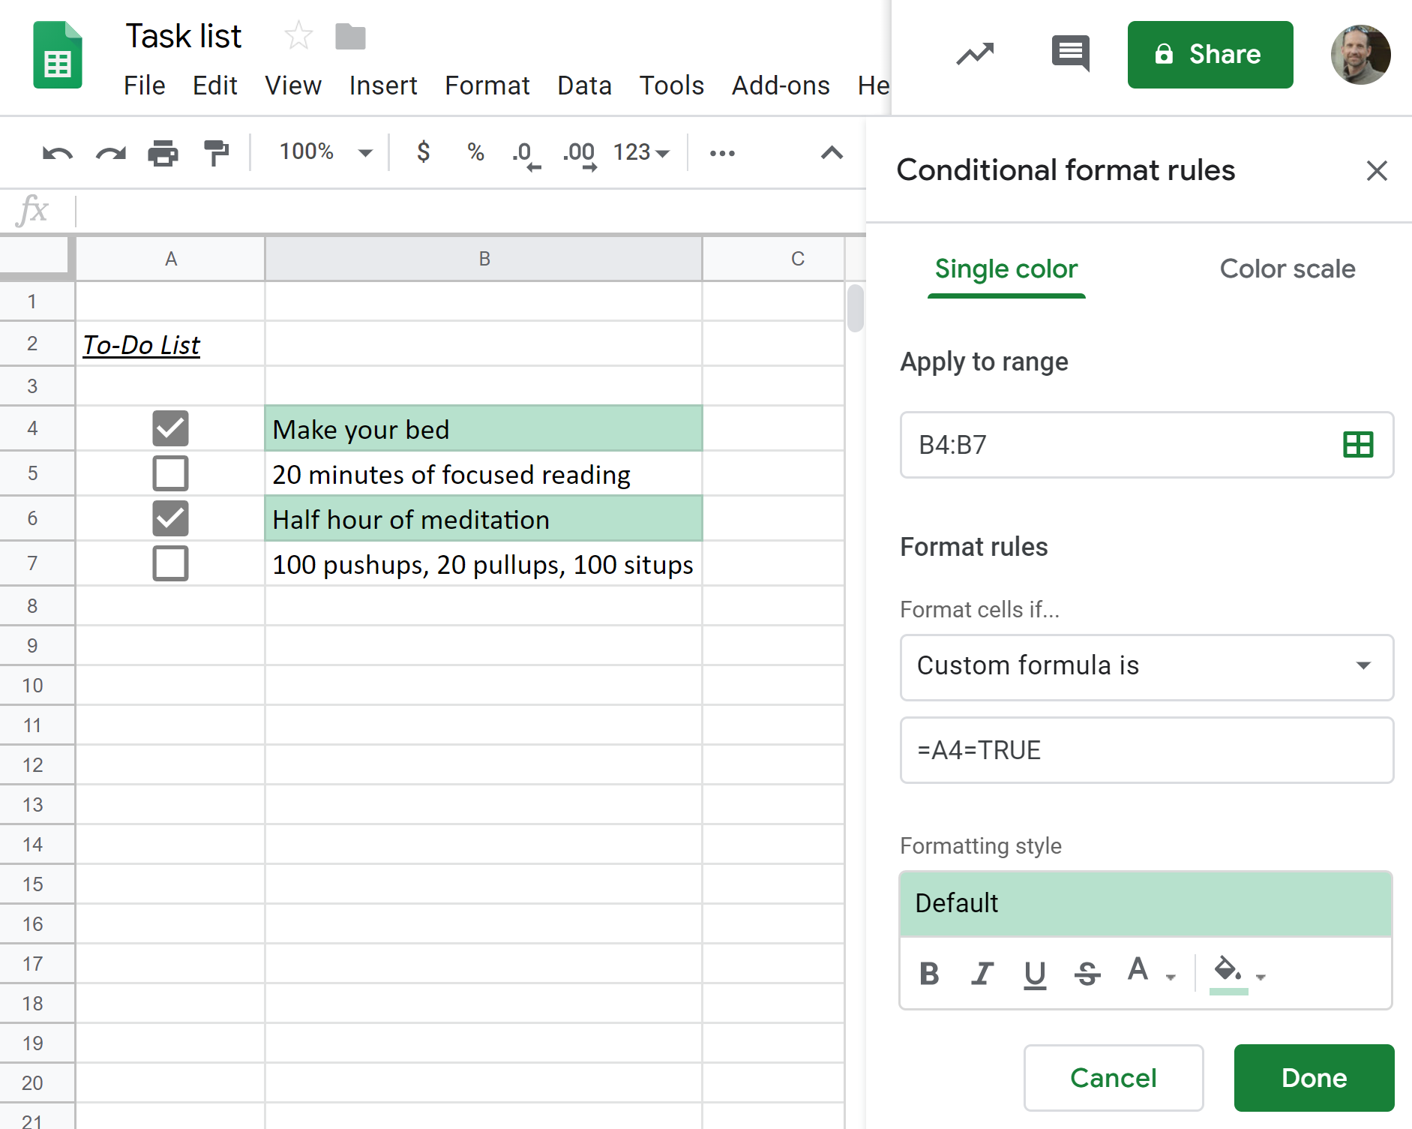Open the 123 number format dropdown
The height and width of the screenshot is (1129, 1412).
point(641,152)
